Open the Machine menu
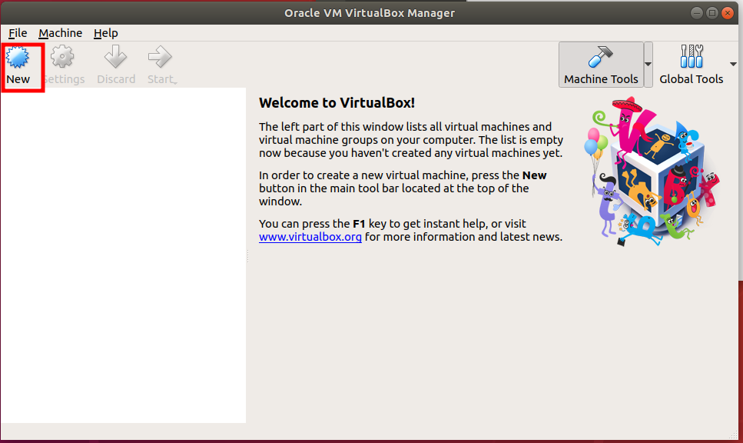This screenshot has height=443, width=743. tap(60, 33)
